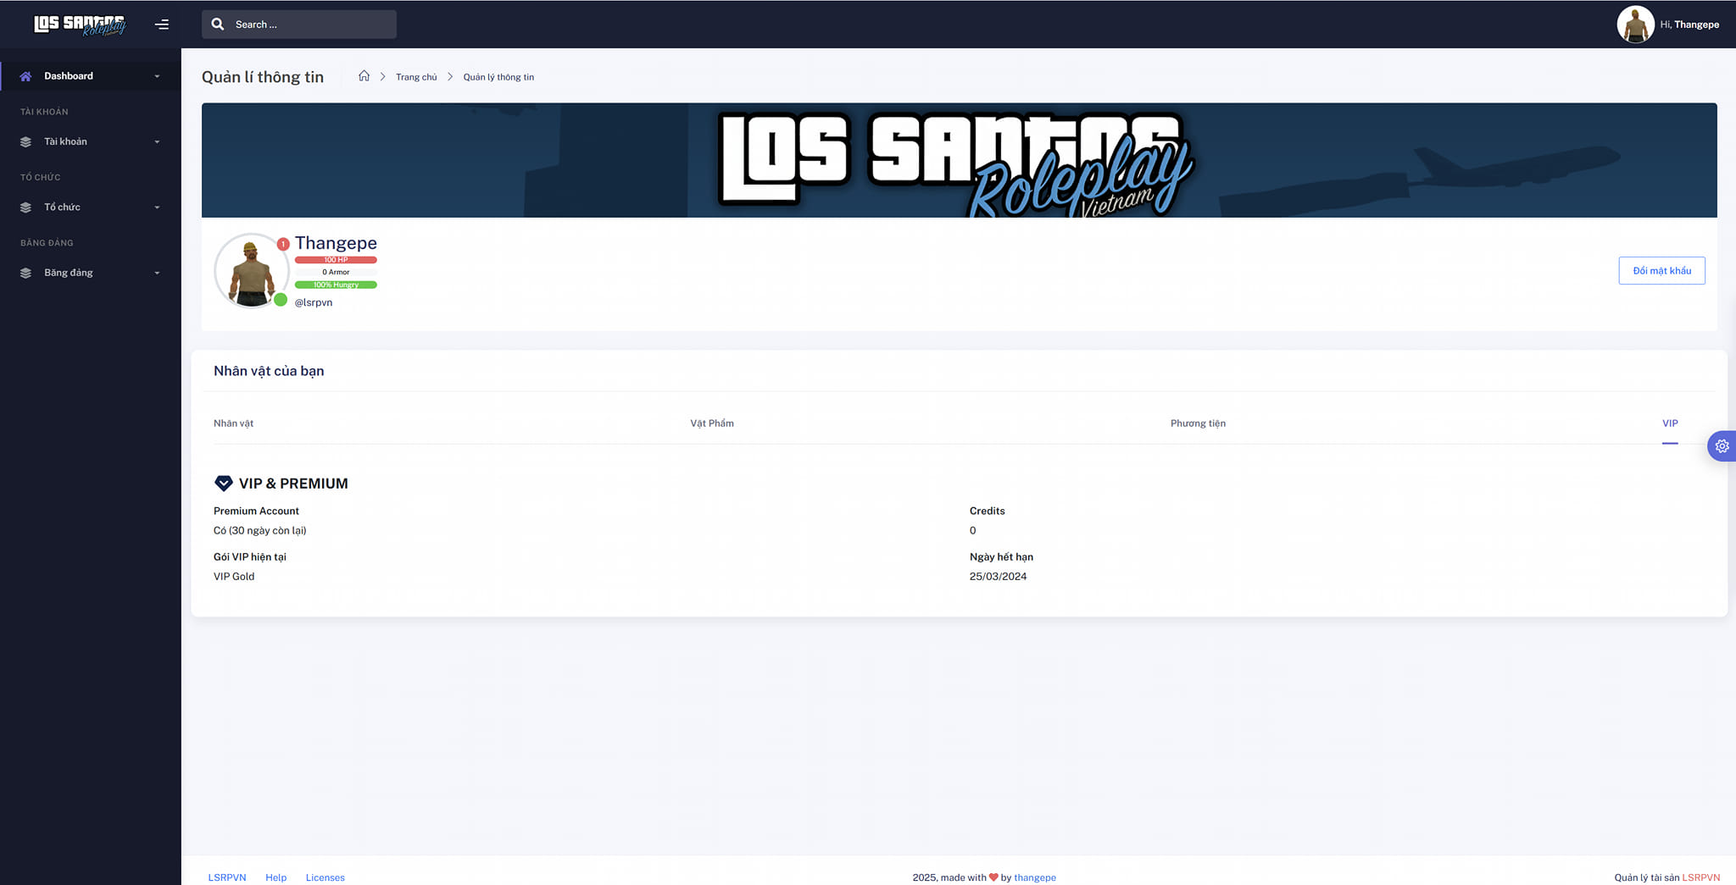Switch to the Vật Phẩm tab

(x=712, y=423)
